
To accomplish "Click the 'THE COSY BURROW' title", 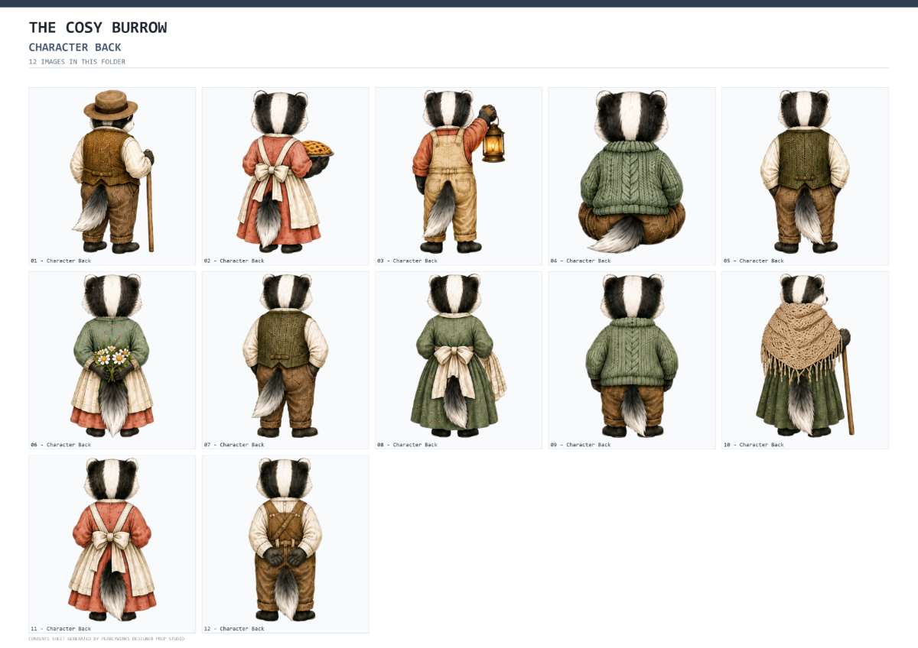I will point(98,28).
